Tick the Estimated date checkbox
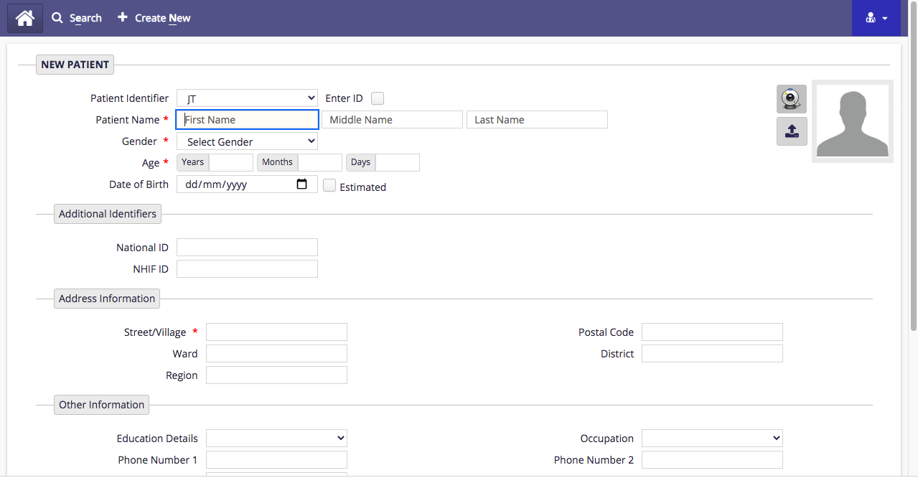The height and width of the screenshot is (478, 918). (329, 186)
